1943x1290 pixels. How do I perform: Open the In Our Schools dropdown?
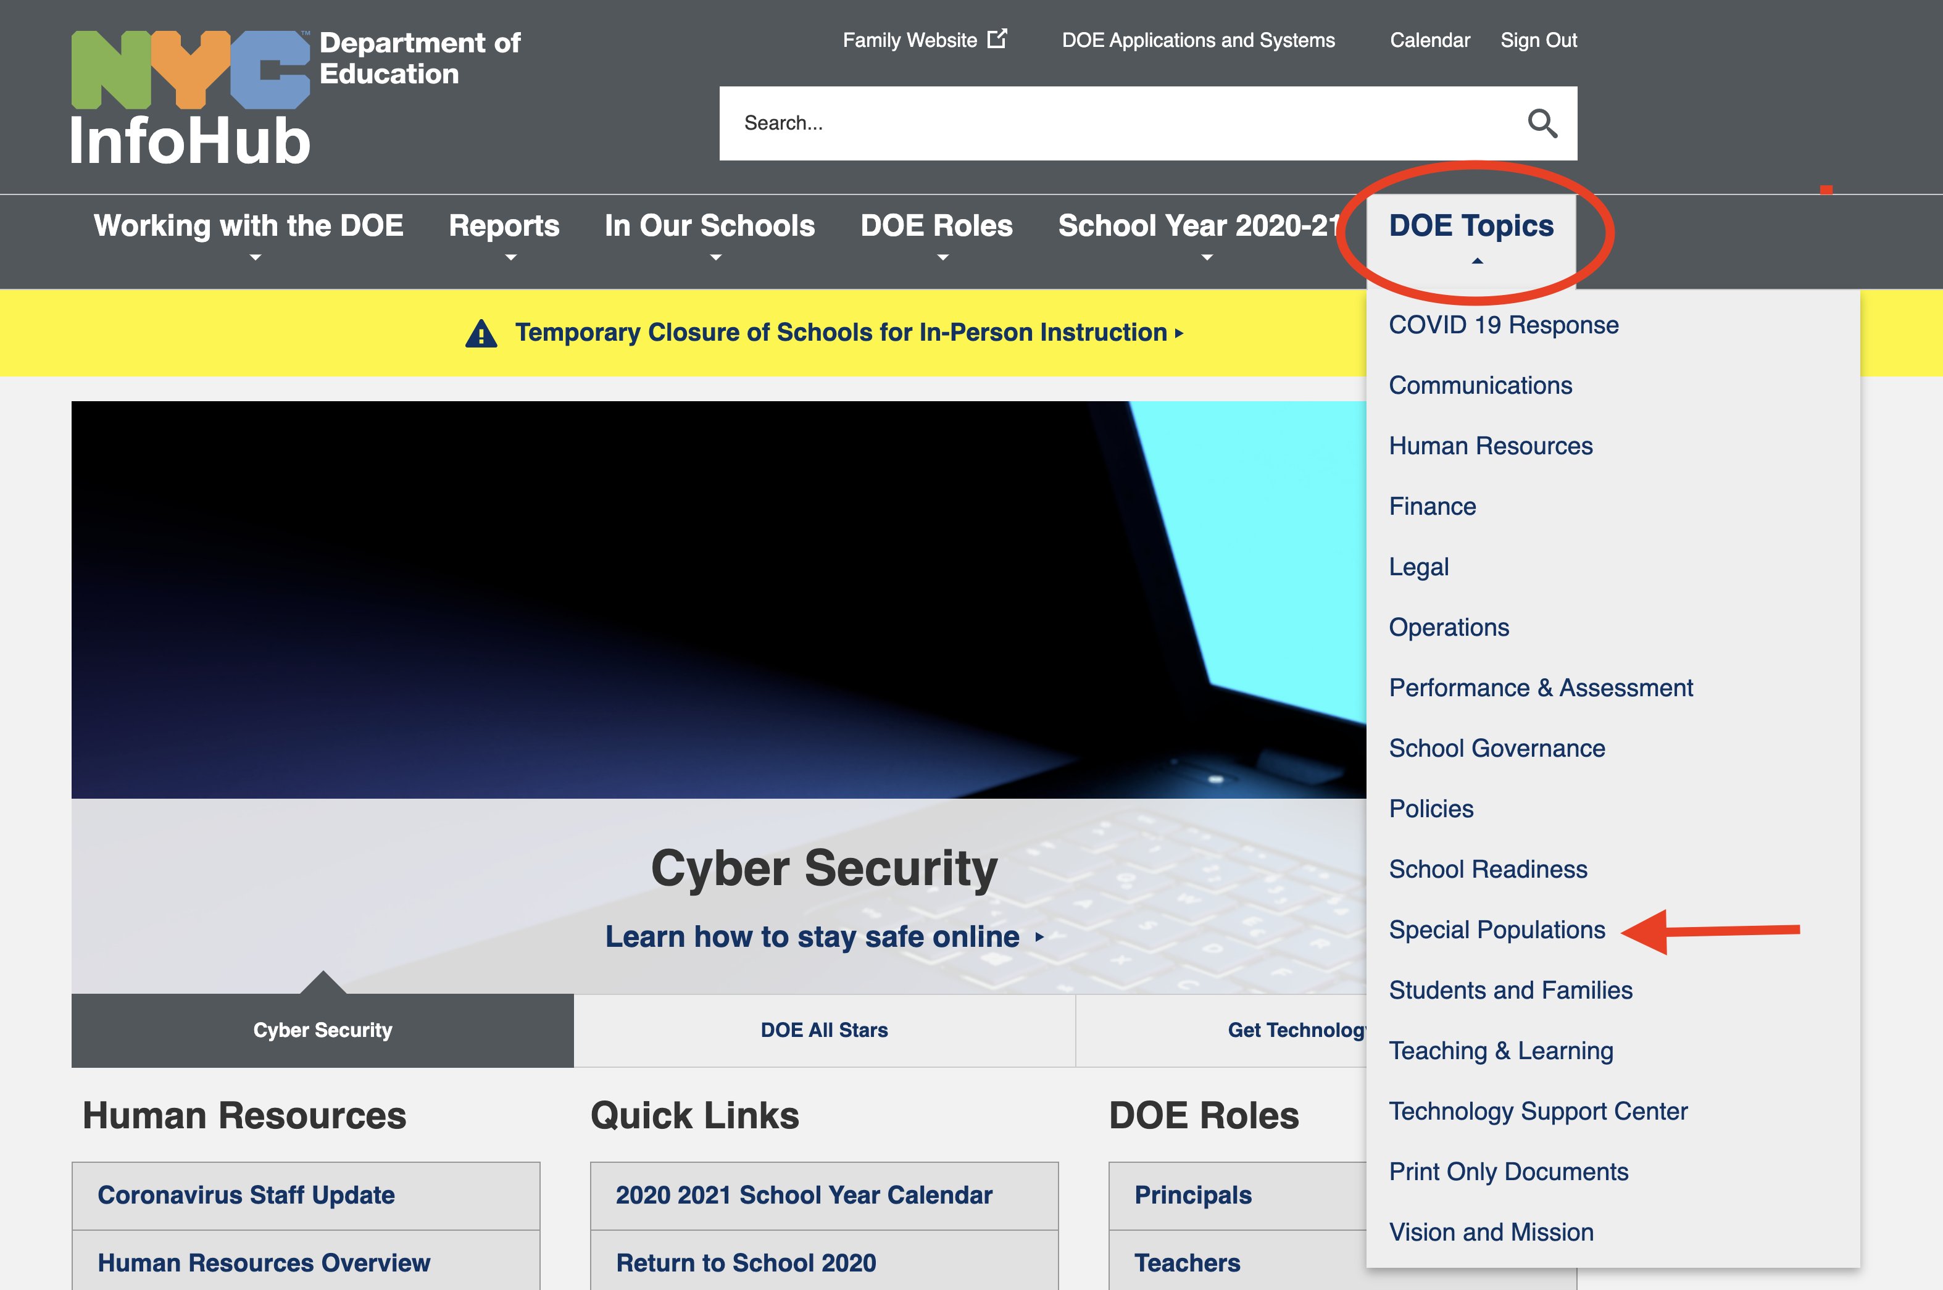tap(709, 227)
